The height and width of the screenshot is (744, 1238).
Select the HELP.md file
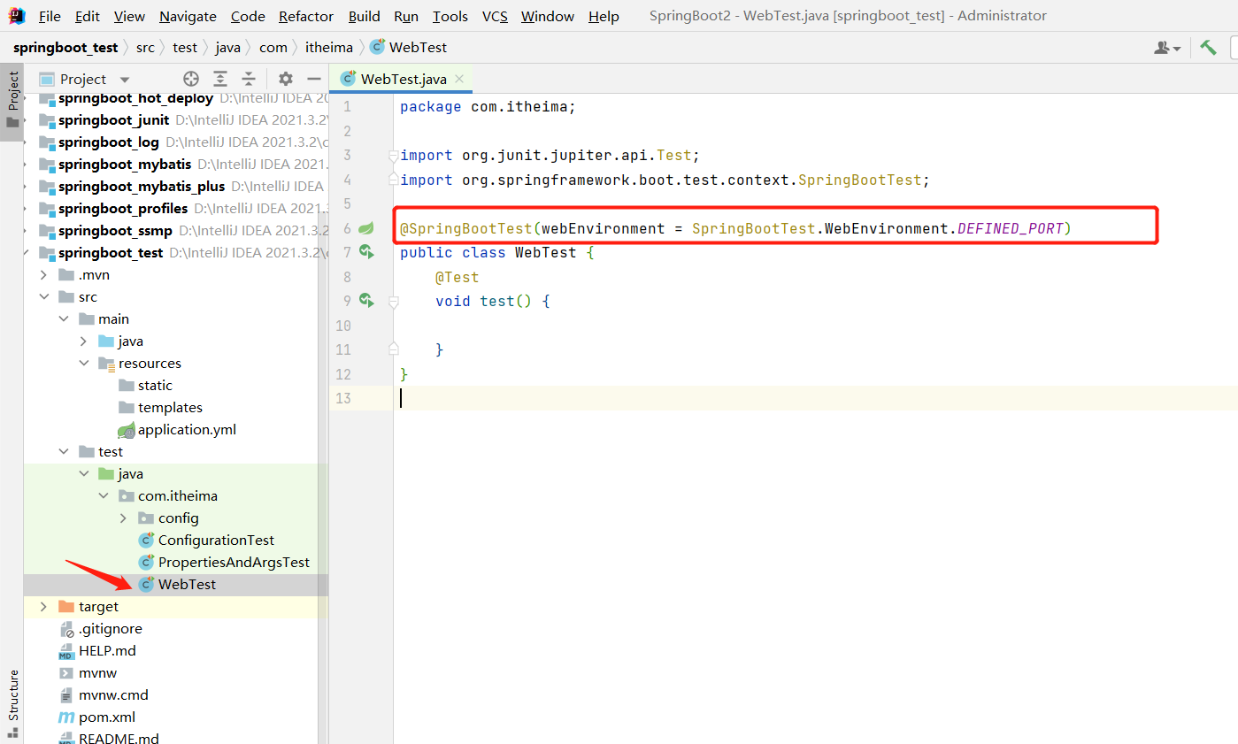[107, 650]
